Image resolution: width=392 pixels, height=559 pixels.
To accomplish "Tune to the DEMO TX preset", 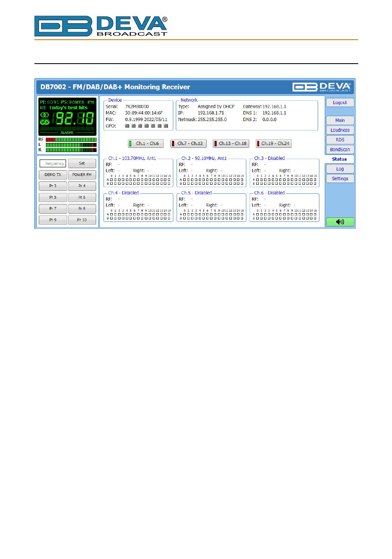I will click(53, 175).
